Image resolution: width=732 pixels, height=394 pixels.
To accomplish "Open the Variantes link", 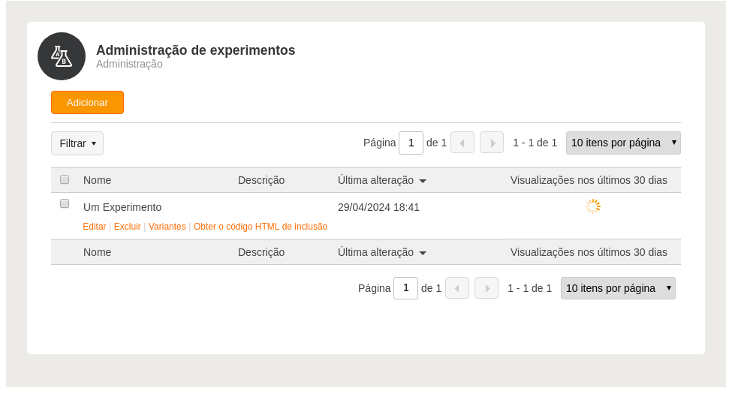I will point(167,227).
